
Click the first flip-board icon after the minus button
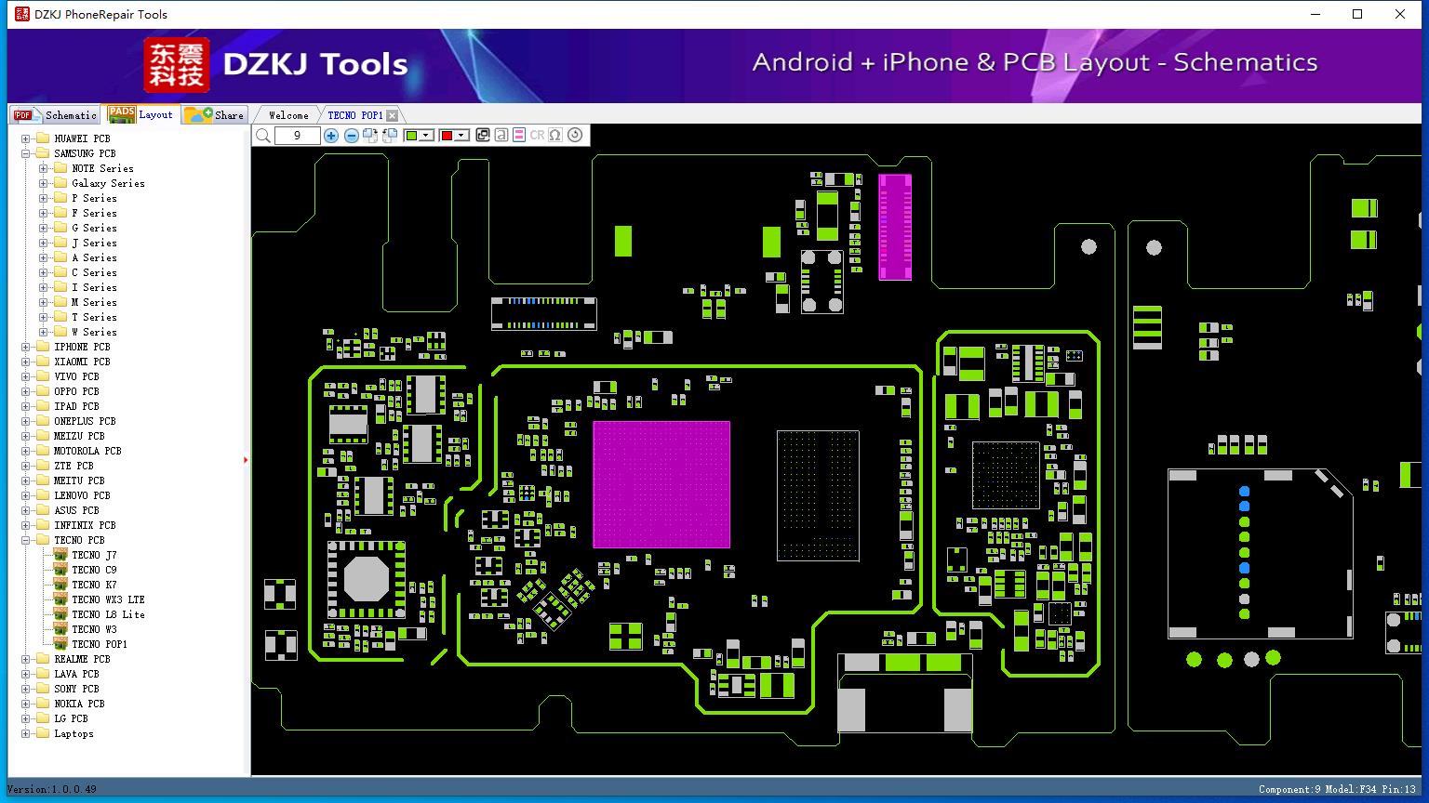tap(370, 136)
